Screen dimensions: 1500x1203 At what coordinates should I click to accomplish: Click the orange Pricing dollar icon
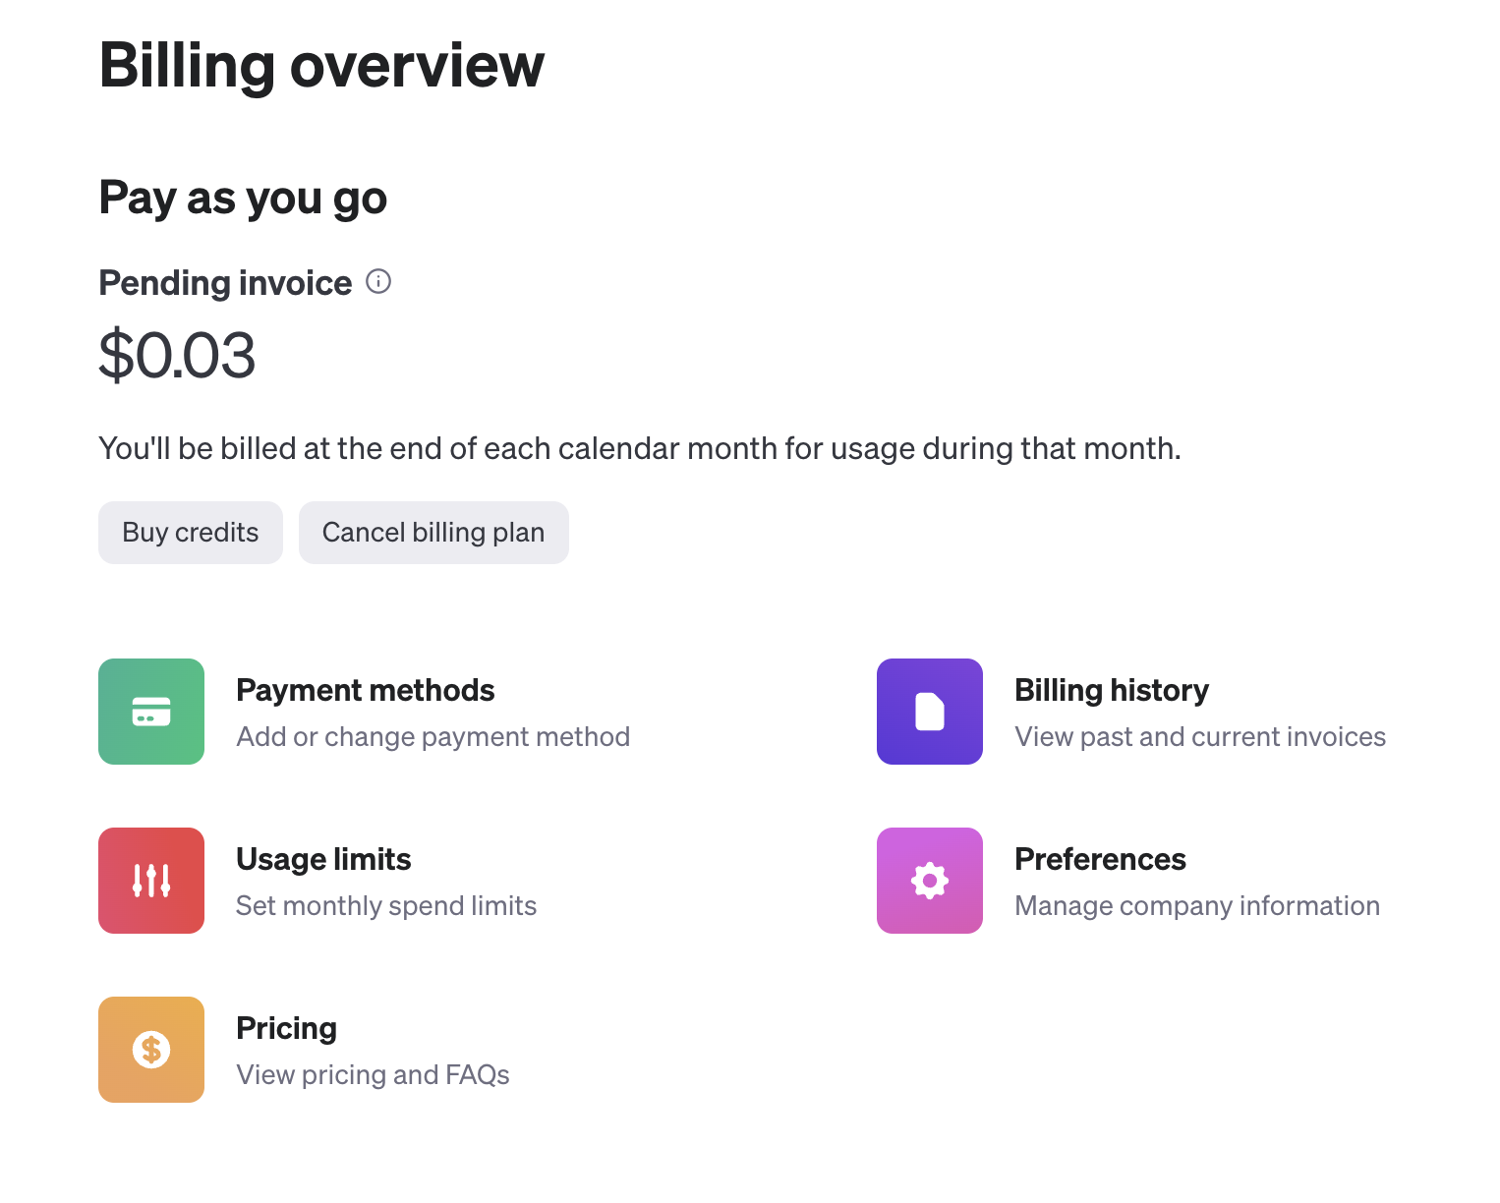[x=151, y=1050]
